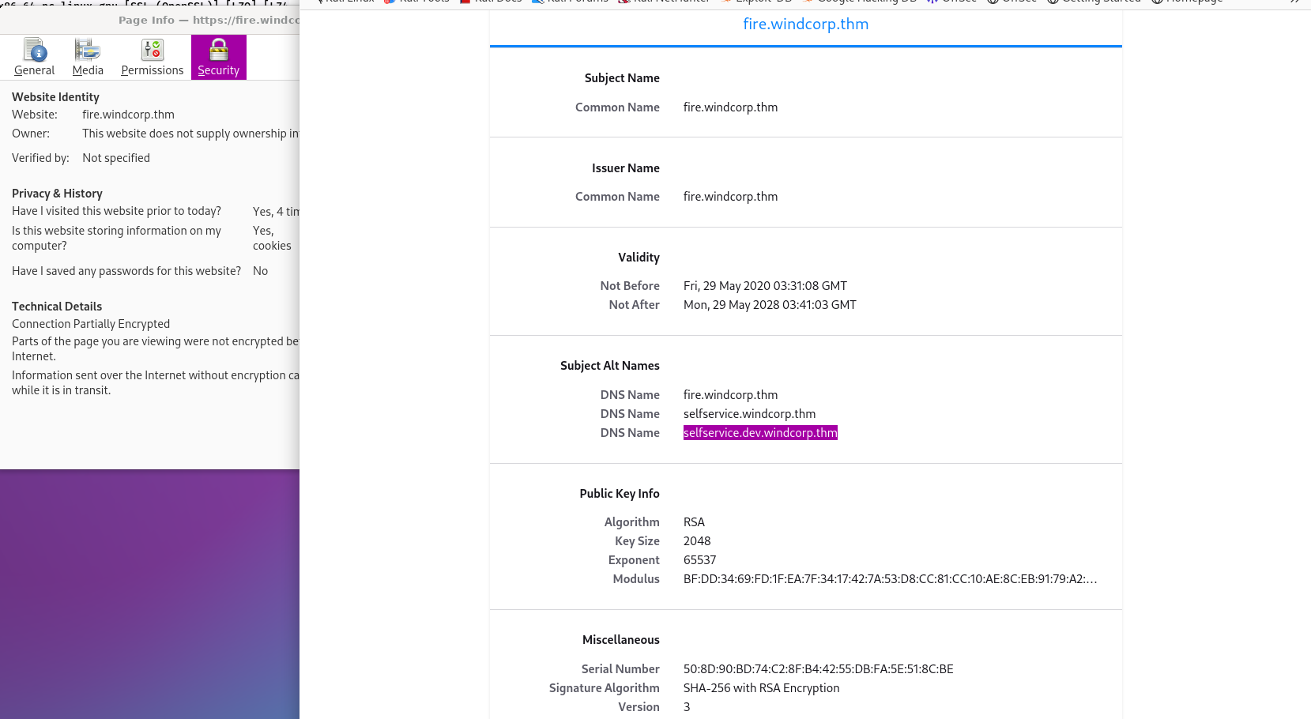Click the Website value in Website Identity
1311x719 pixels.
(x=128, y=115)
